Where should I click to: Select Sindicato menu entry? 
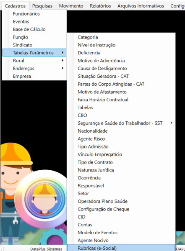34,45
